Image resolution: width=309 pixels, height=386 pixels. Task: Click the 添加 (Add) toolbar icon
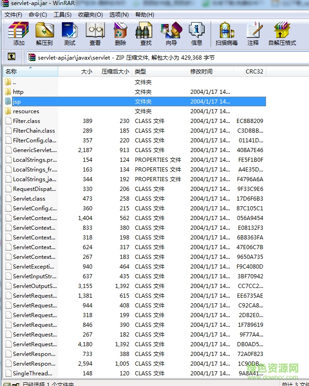(18, 34)
